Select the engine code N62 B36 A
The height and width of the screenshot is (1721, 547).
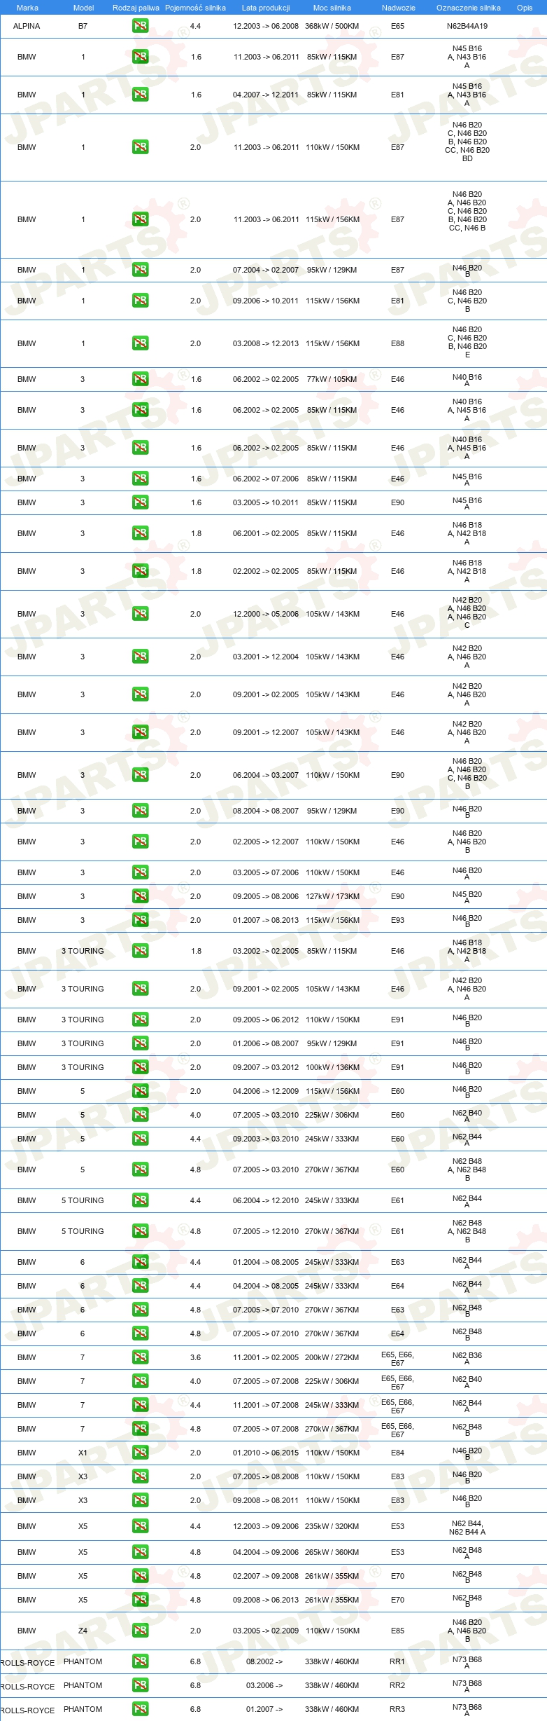click(467, 1358)
